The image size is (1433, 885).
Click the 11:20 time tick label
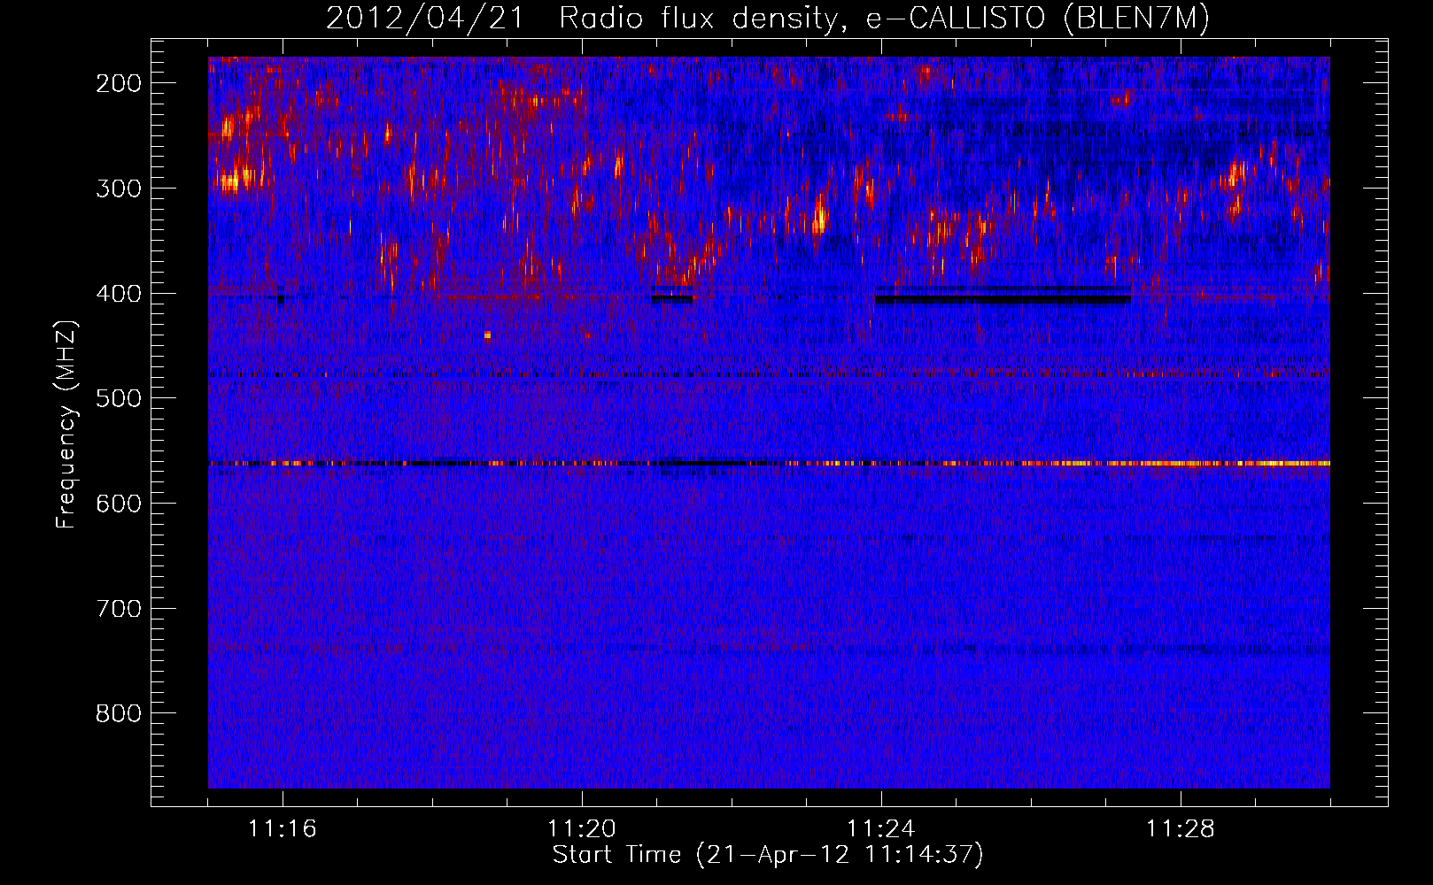coord(582,829)
